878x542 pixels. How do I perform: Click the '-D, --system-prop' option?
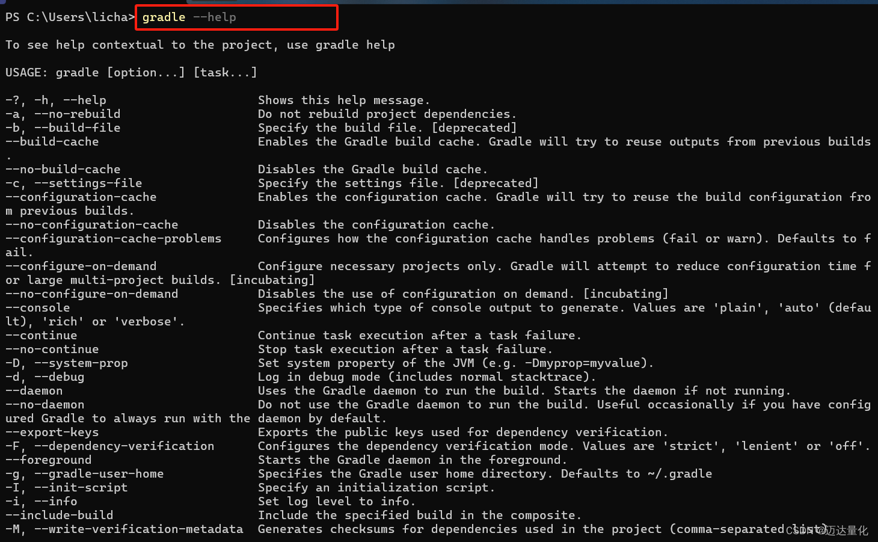(x=67, y=363)
